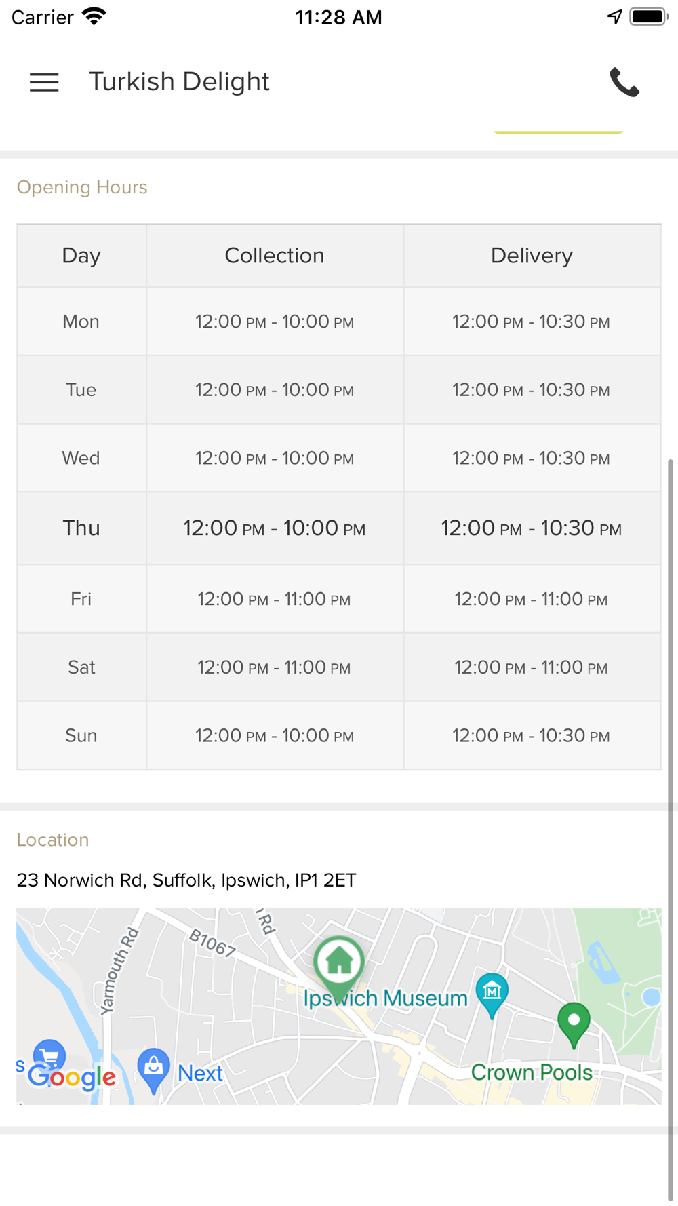Screen dimensions: 678x1206
Task: Tap the restaurant address text
Action: tap(186, 880)
